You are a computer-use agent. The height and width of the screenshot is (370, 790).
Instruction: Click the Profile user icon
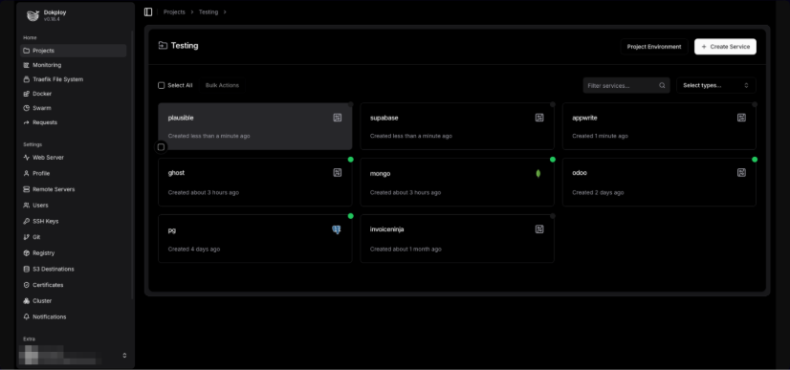27,173
